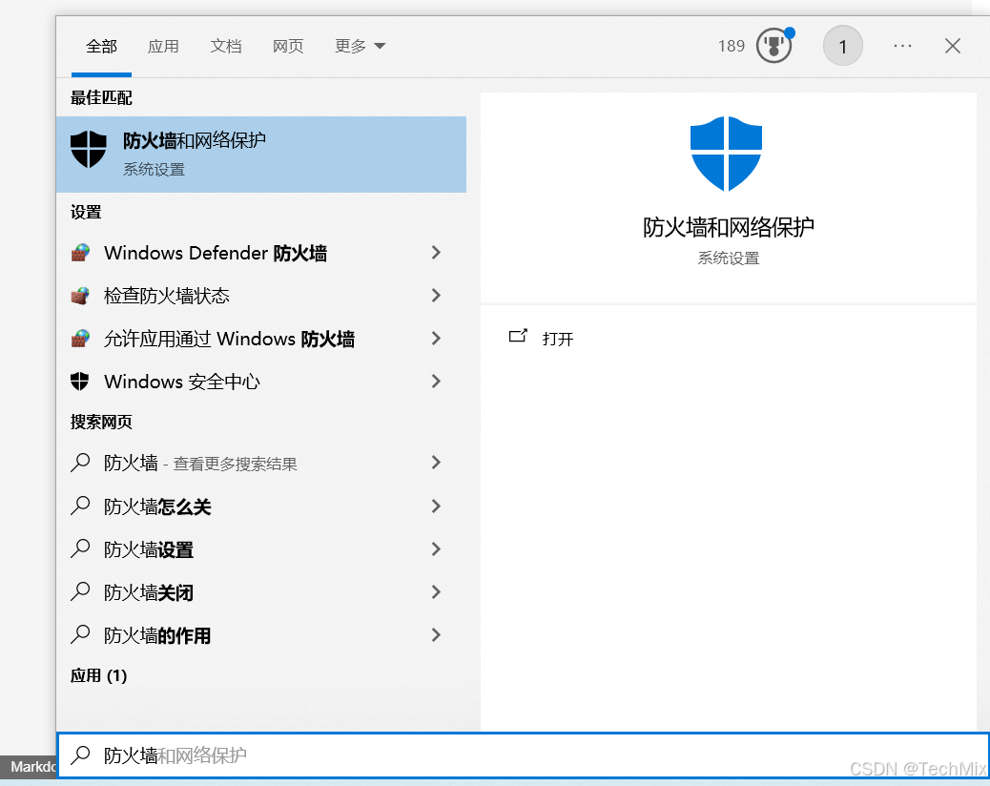Close the search panel
Screen dimensions: 990x786
point(952,46)
